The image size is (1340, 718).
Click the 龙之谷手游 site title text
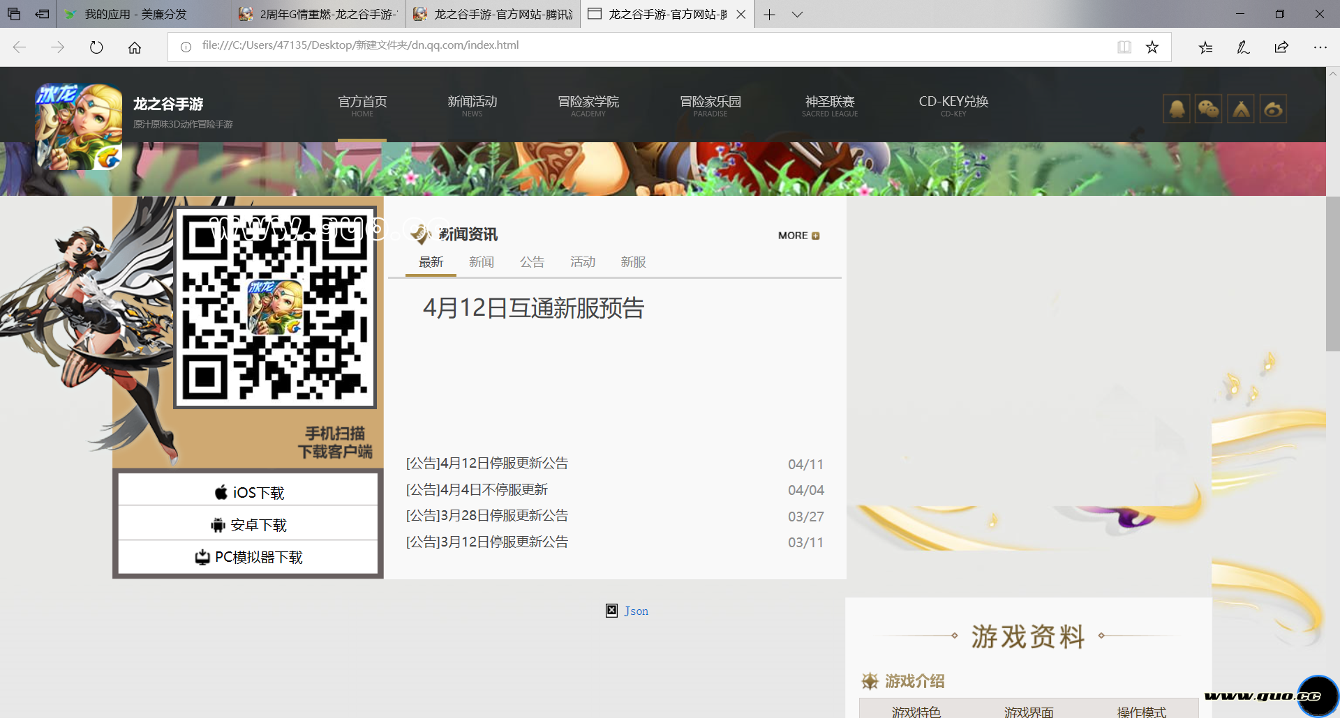[x=168, y=104]
